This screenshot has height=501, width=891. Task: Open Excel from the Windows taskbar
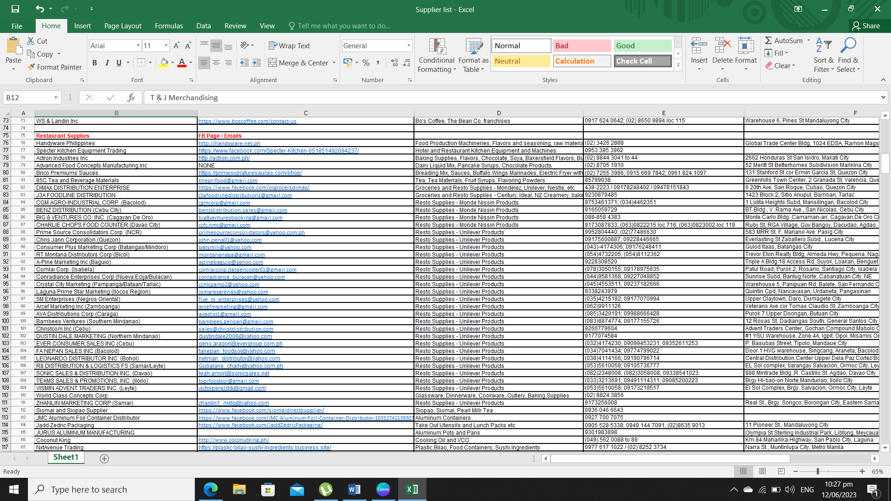pyautogui.click(x=412, y=489)
